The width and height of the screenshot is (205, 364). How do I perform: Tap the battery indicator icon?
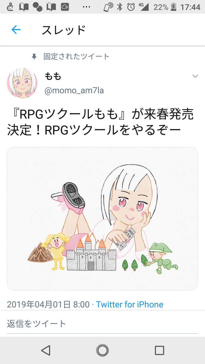click(x=173, y=7)
